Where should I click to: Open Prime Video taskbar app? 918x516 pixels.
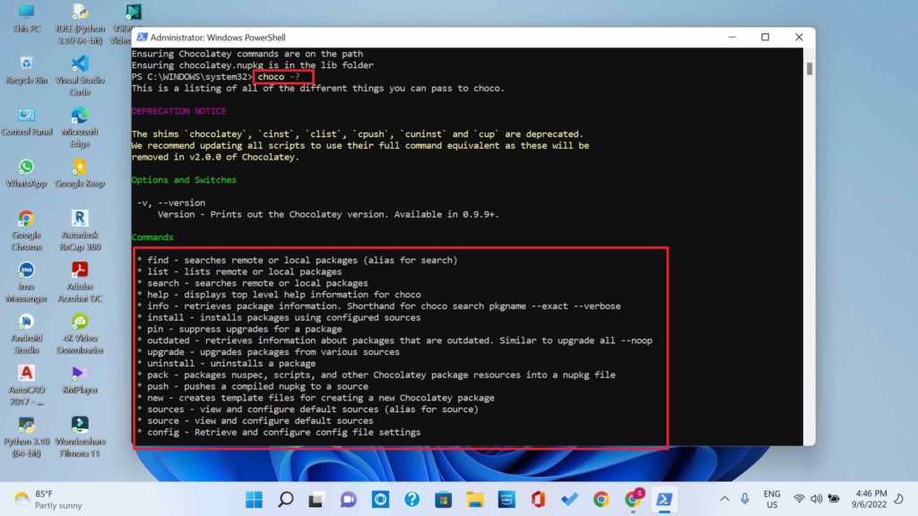click(x=507, y=499)
